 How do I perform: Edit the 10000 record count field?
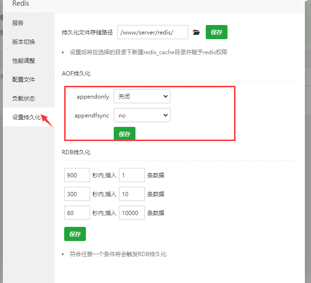tap(132, 213)
